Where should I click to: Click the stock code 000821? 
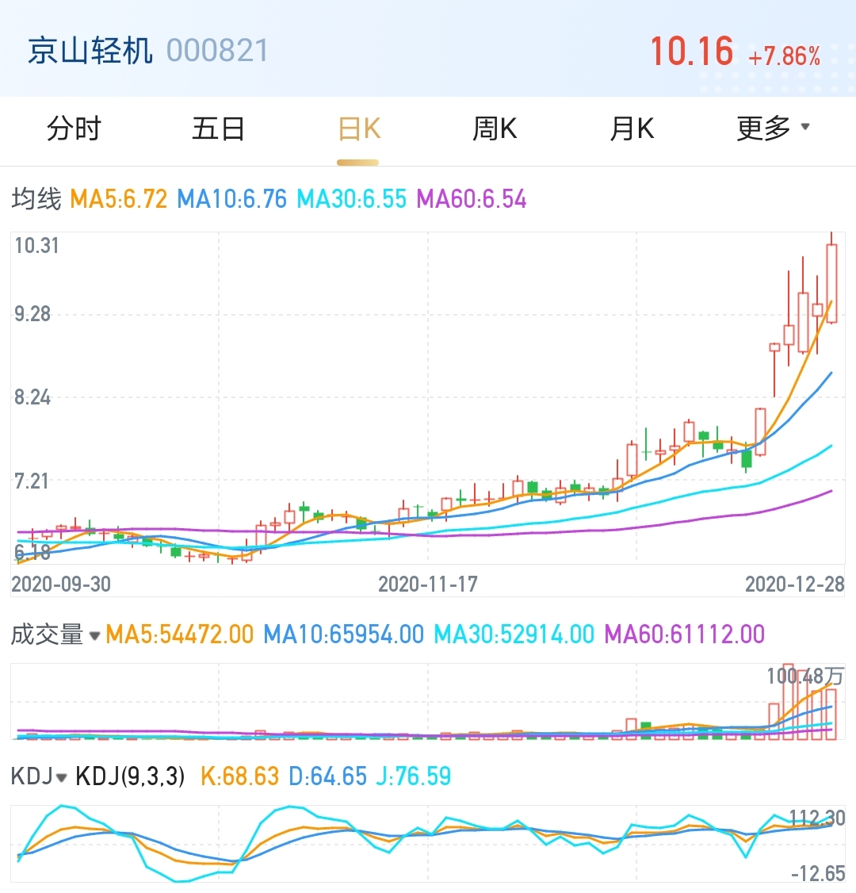pos(217,51)
